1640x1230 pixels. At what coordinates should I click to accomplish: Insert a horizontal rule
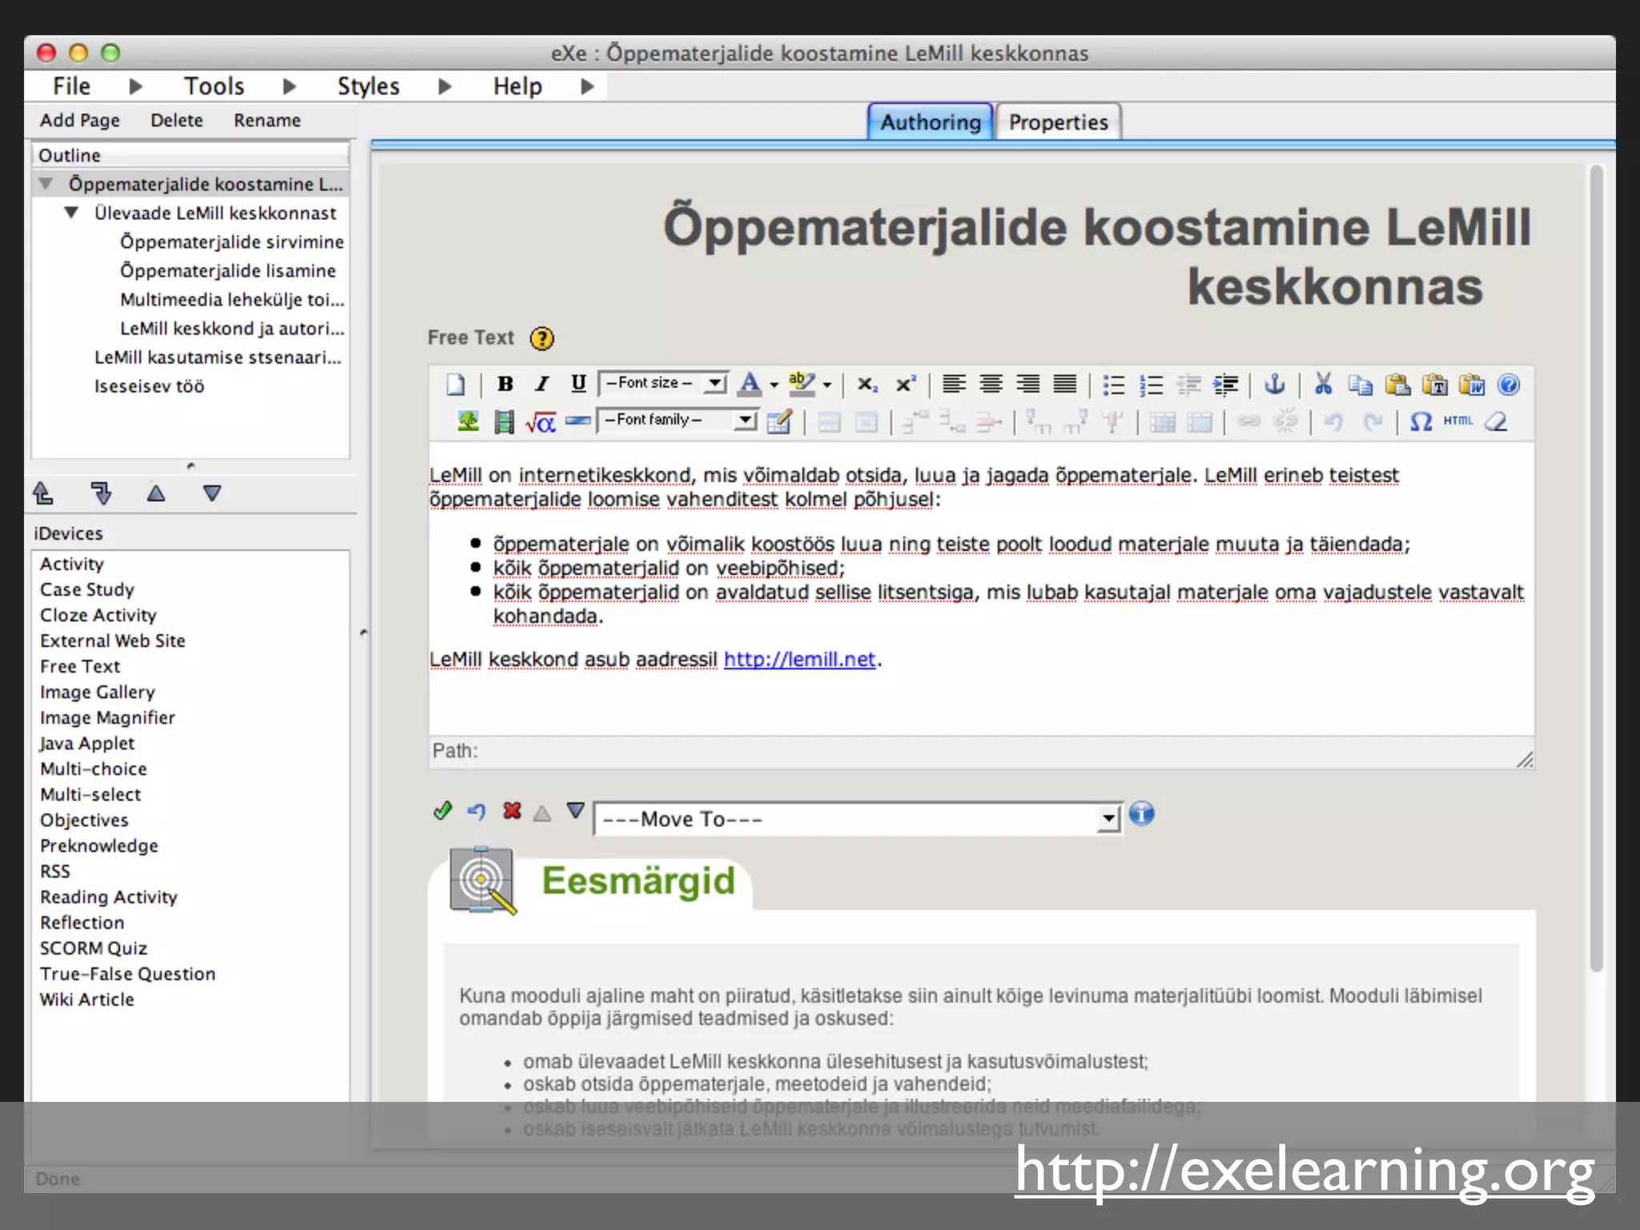[577, 421]
